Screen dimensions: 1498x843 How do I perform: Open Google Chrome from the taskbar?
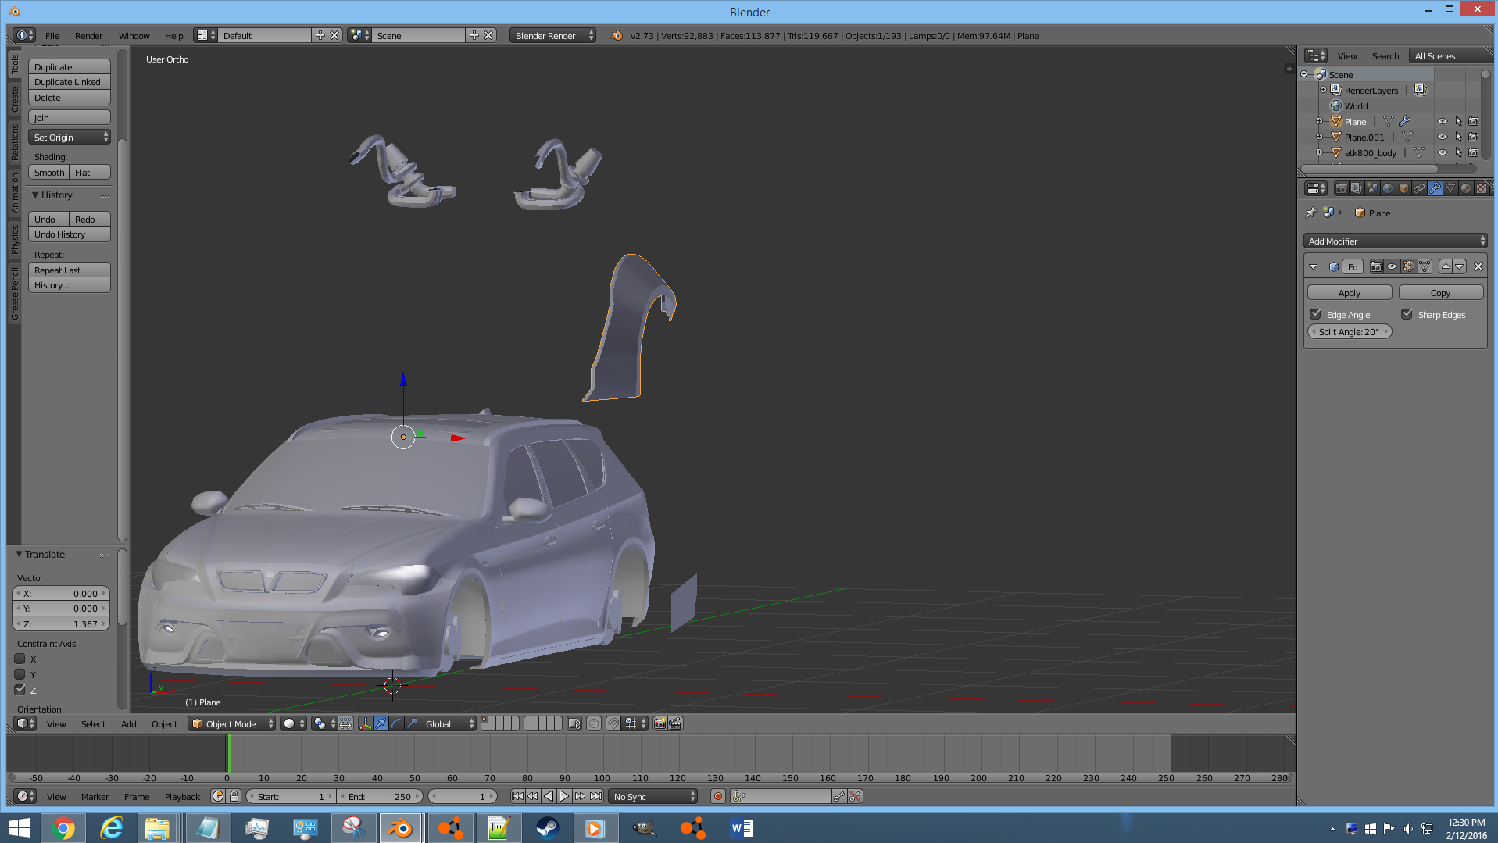(63, 828)
